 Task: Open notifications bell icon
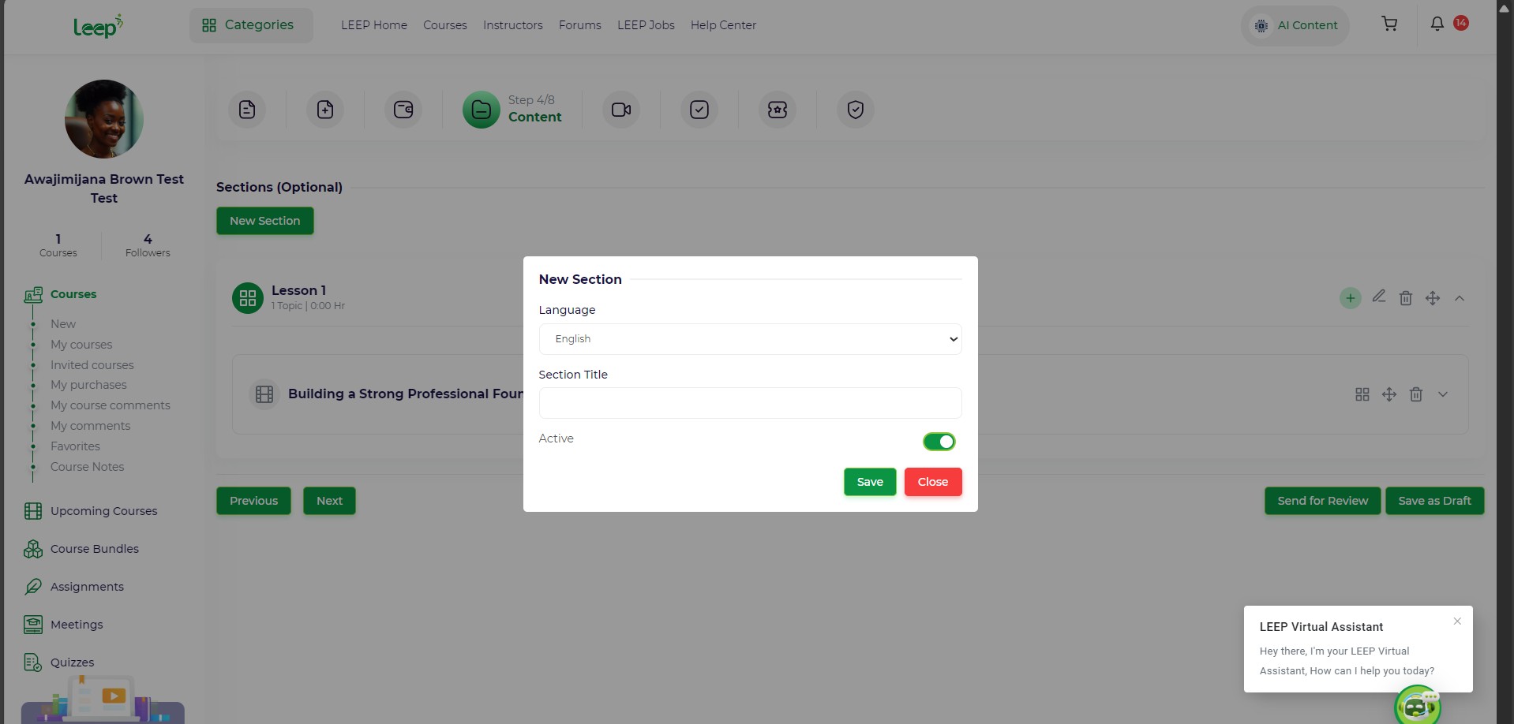pos(1437,24)
